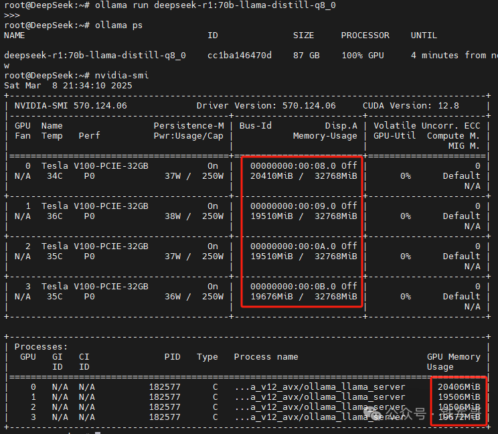The height and width of the screenshot is (434, 498).
Task: Click the WeChat watermark logo icon
Action: (x=373, y=413)
